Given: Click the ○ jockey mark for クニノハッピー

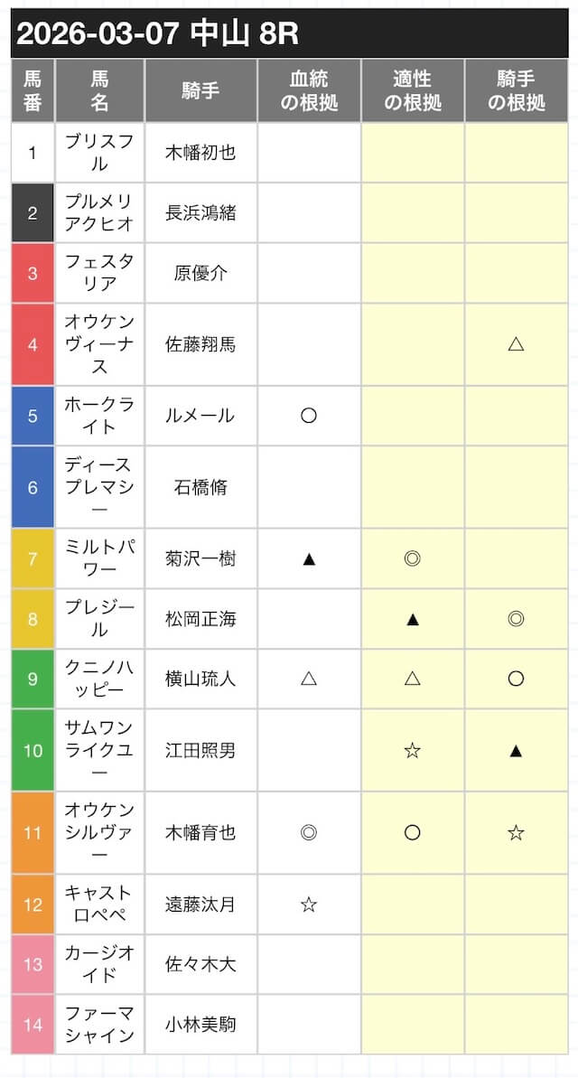Looking at the screenshot, I should click(x=516, y=679).
